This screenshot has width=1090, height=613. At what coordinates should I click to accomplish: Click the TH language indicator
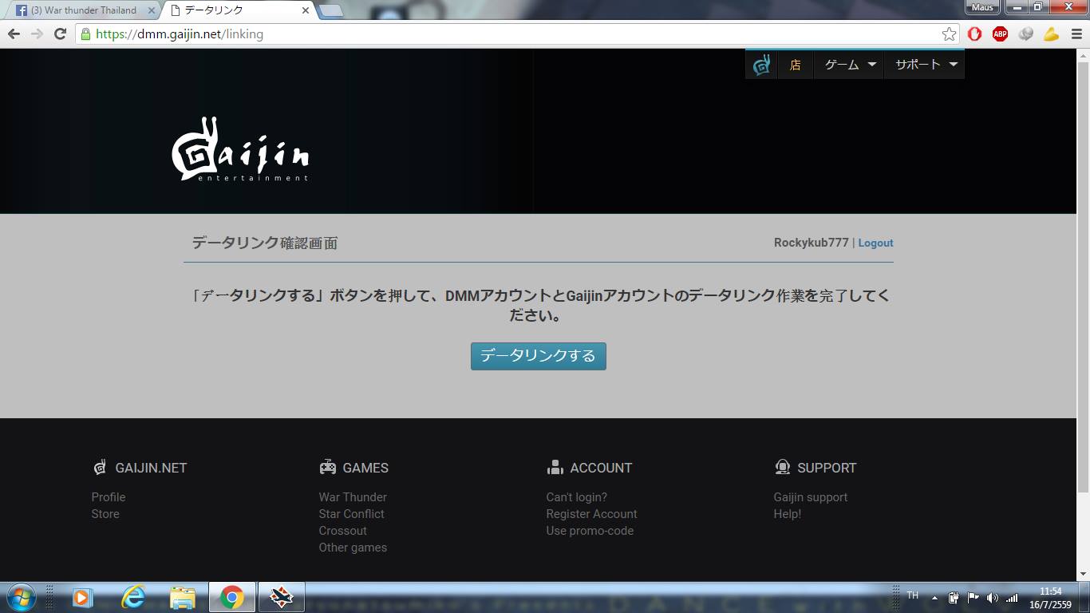point(913,596)
